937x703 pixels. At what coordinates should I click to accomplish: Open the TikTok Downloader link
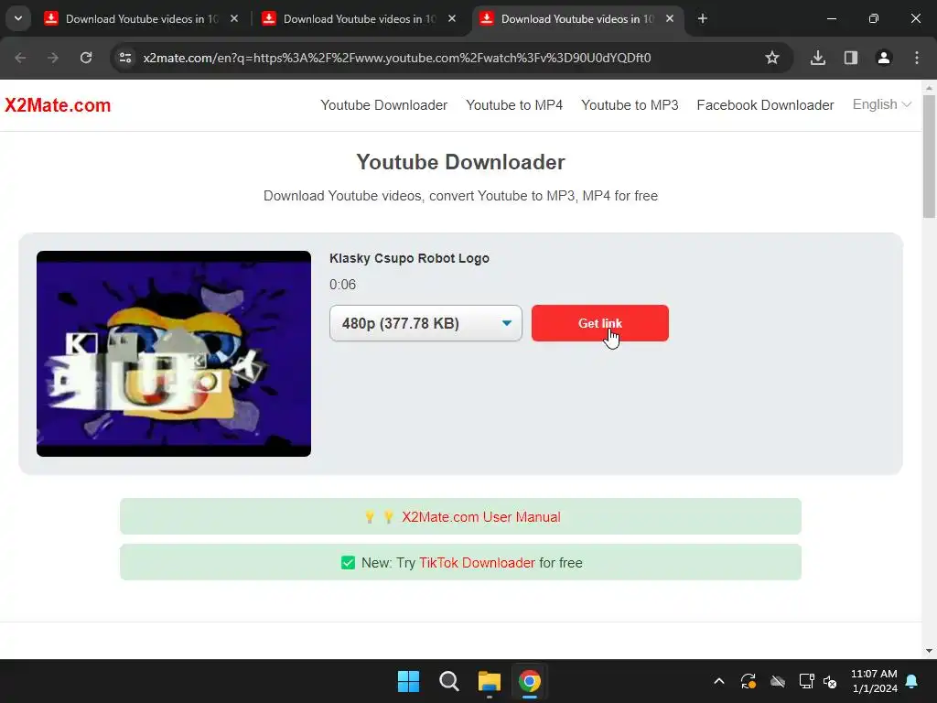tap(477, 563)
